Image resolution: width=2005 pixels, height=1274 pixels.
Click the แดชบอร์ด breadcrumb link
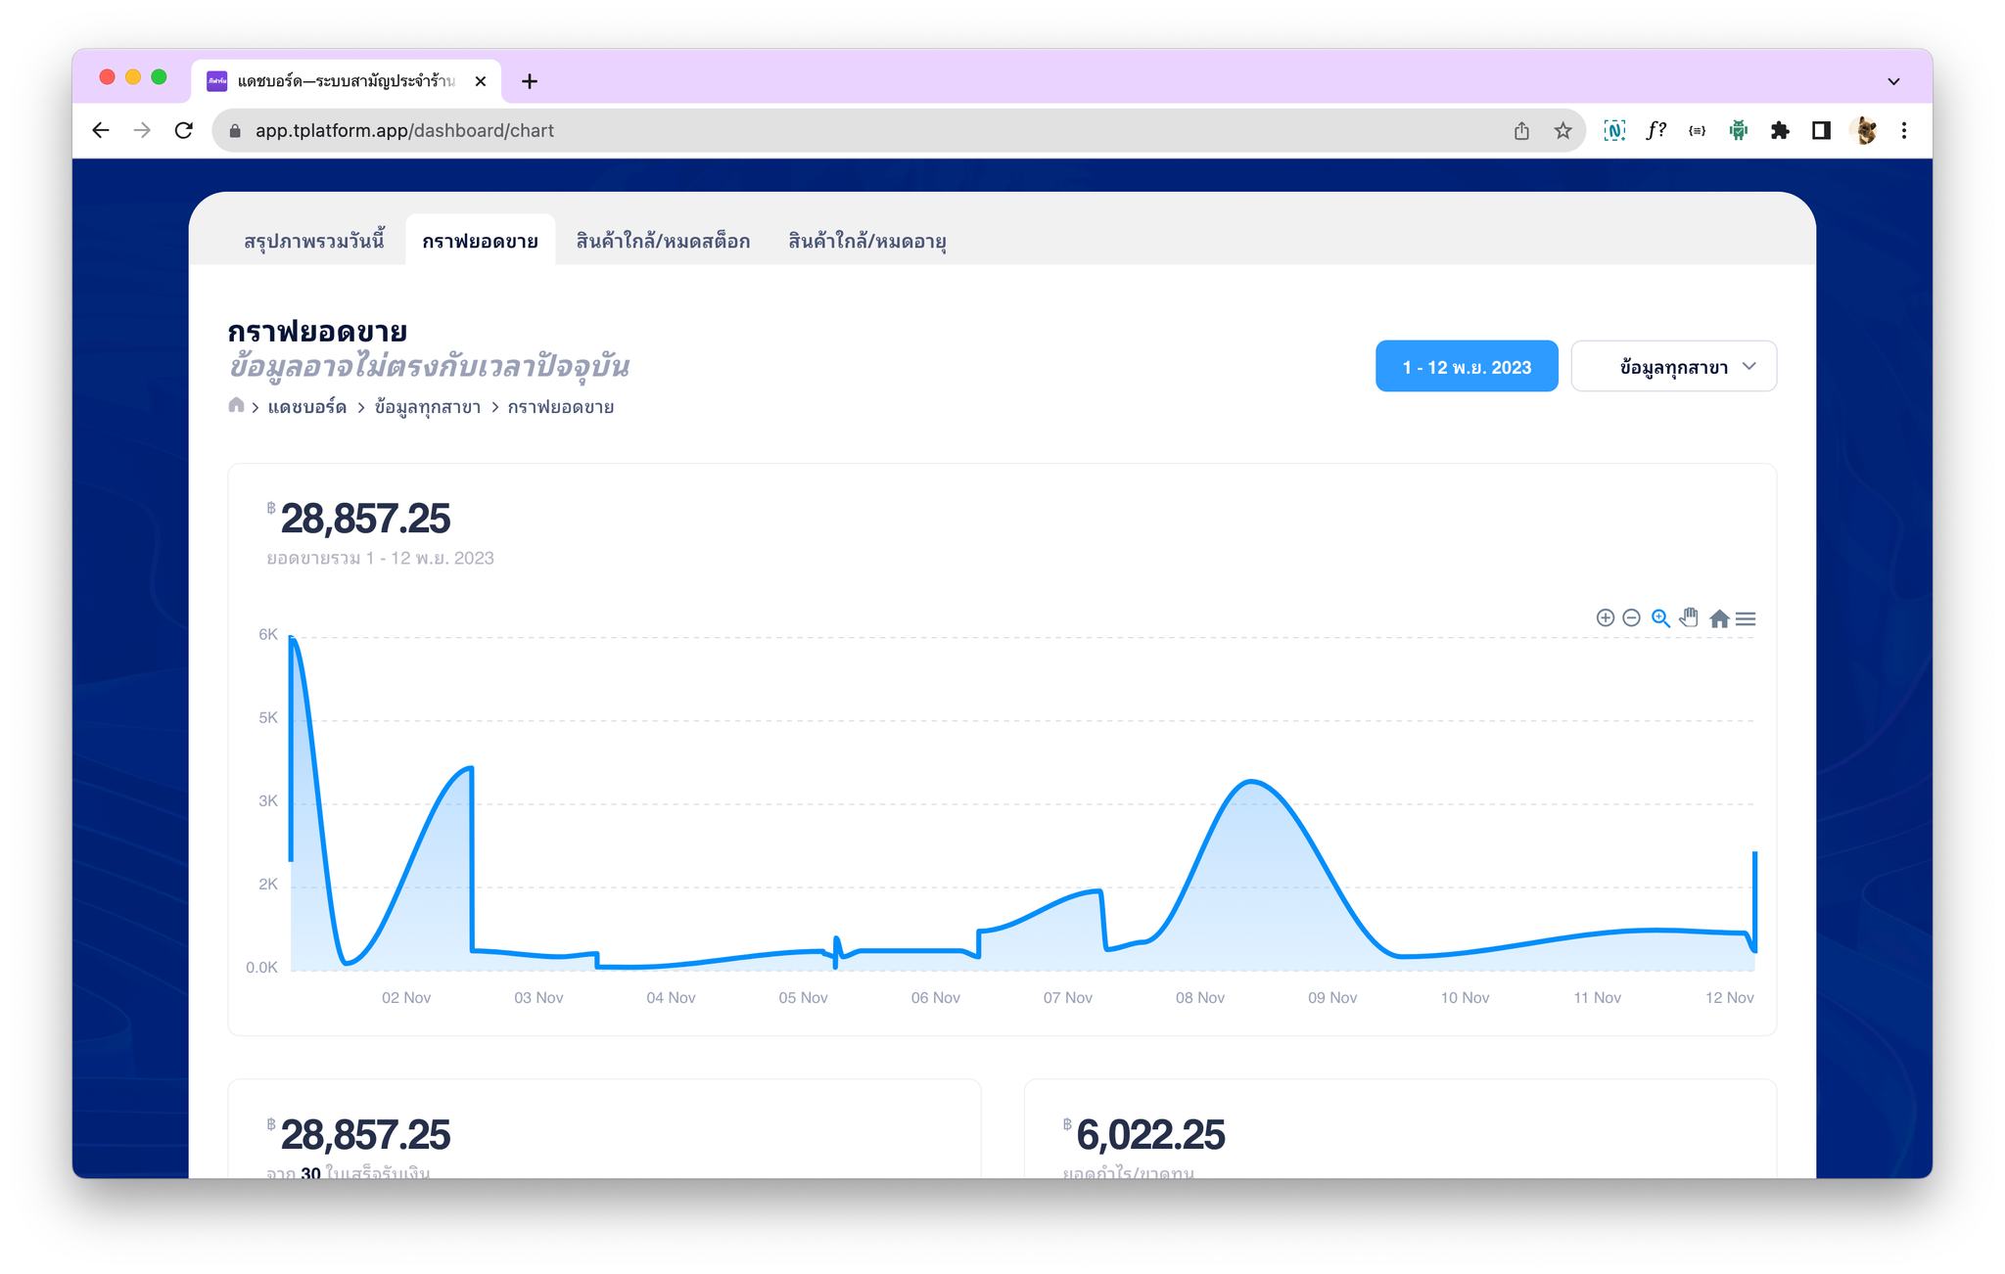(x=306, y=407)
